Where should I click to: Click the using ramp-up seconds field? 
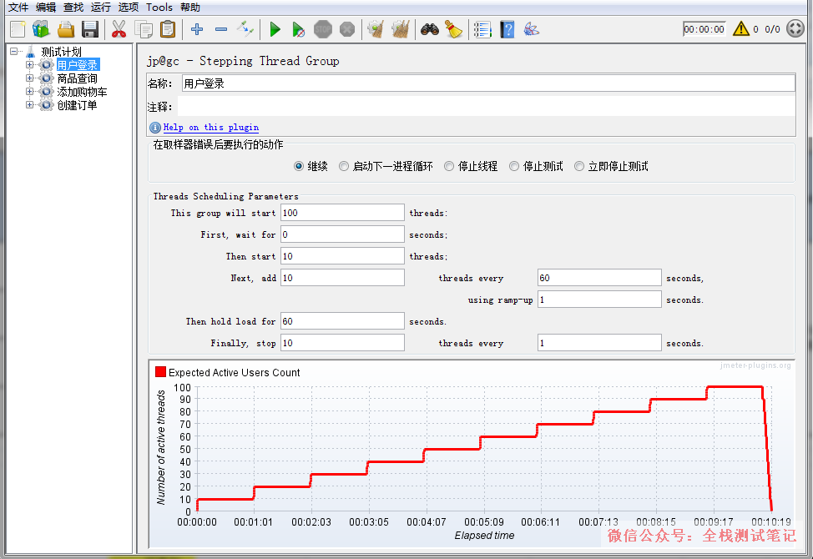(x=599, y=300)
